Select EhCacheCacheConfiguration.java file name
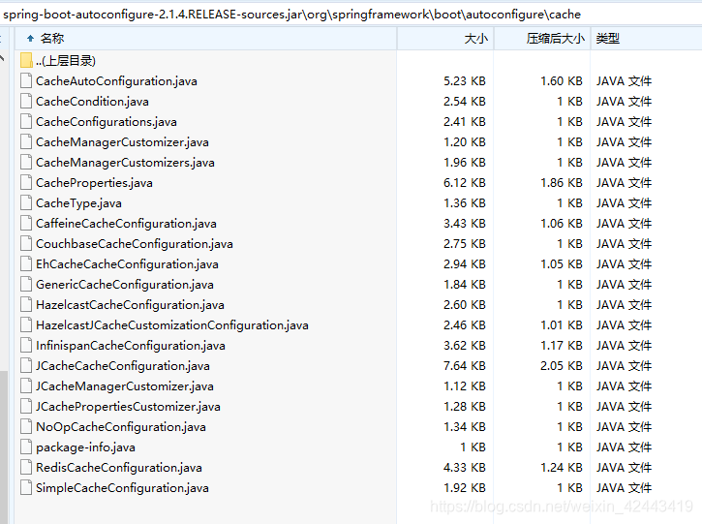The height and width of the screenshot is (524, 702). pyautogui.click(x=127, y=264)
